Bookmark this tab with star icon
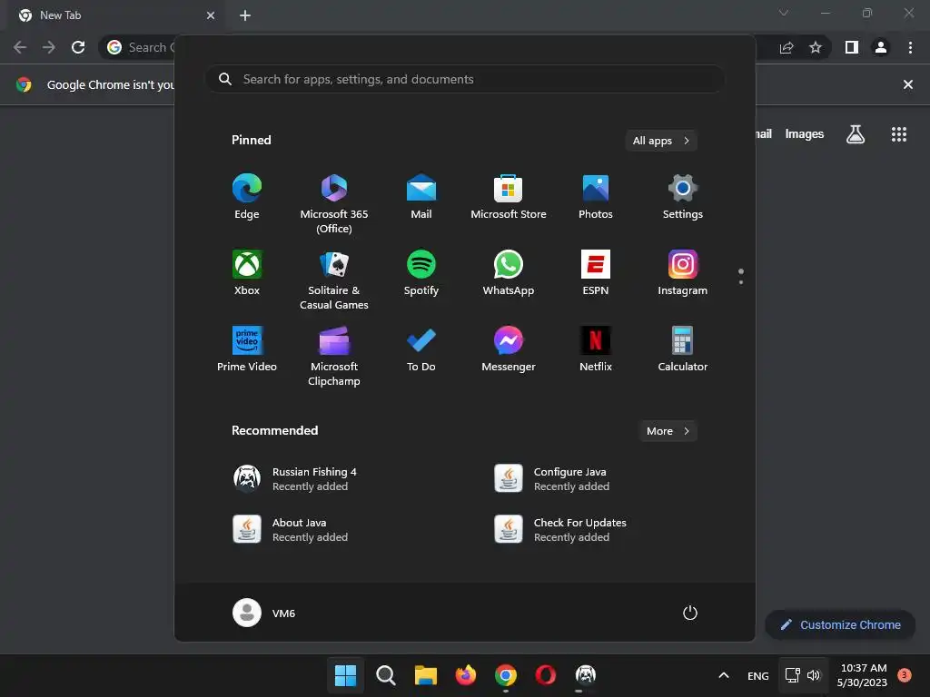 [x=816, y=47]
